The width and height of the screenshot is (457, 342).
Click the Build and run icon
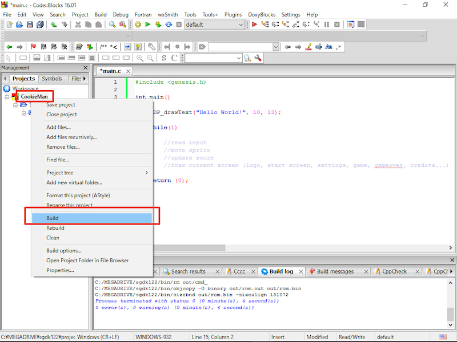click(x=158, y=25)
